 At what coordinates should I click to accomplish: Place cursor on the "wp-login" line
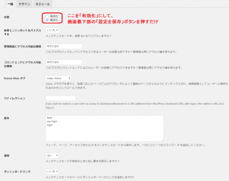52,121
